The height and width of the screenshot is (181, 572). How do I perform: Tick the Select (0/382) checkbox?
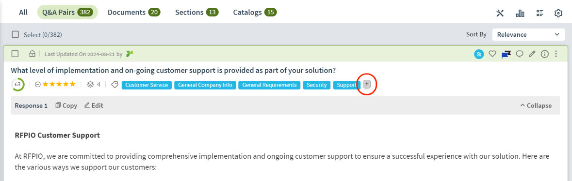click(x=16, y=34)
